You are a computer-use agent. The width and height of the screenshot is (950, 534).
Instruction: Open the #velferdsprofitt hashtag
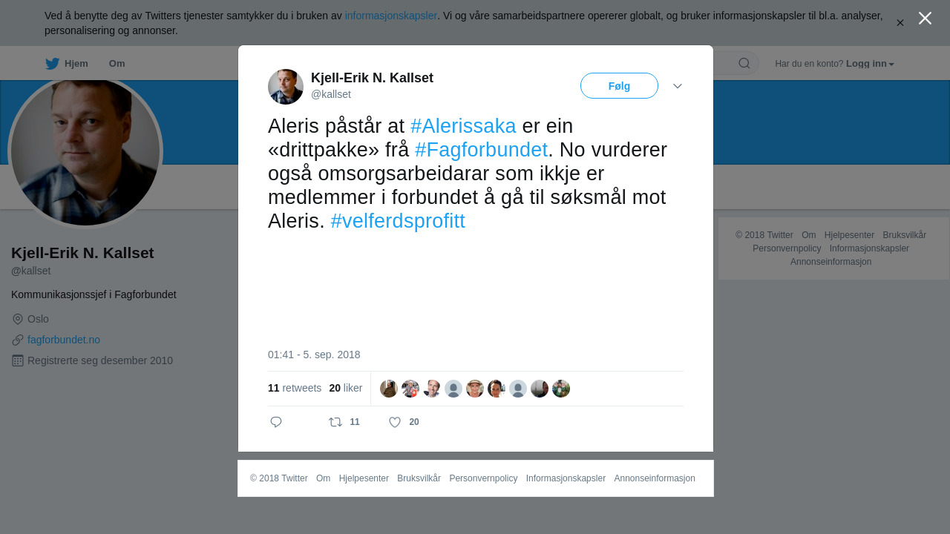[x=398, y=221]
